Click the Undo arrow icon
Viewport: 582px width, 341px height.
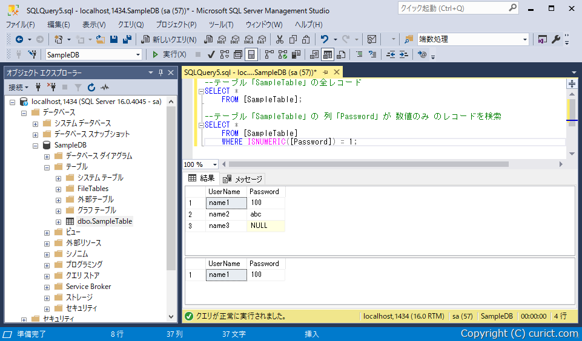(x=325, y=39)
